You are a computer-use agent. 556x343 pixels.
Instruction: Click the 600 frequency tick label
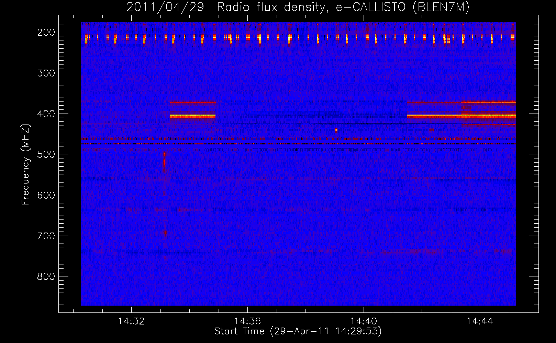pos(46,195)
